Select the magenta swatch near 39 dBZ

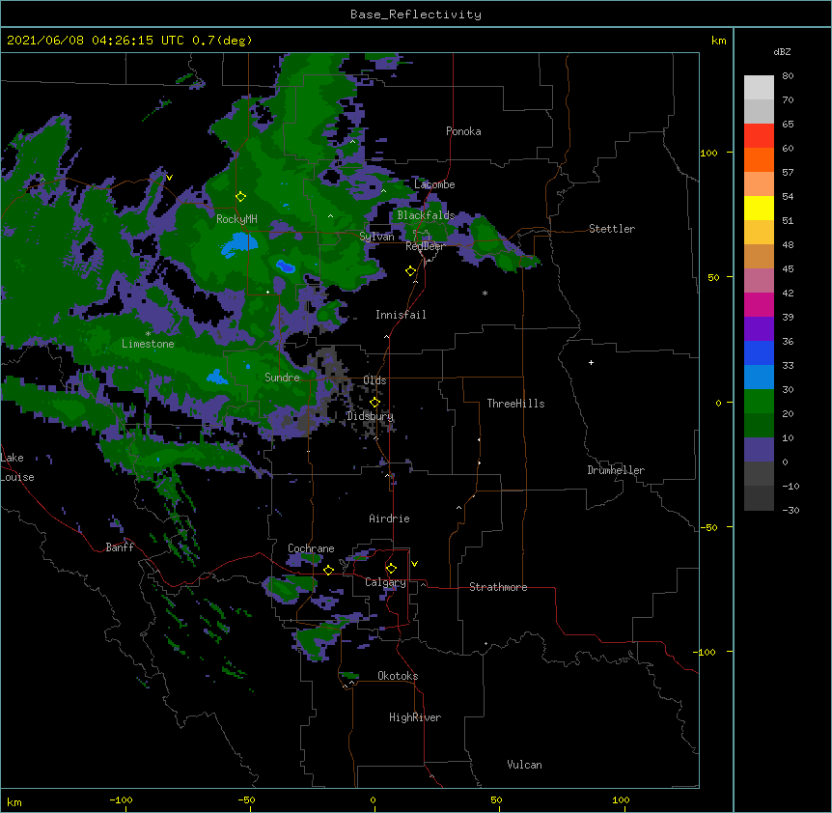pos(759,304)
